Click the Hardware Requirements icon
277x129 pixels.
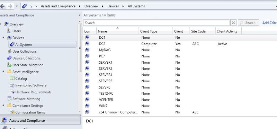tap(12, 92)
